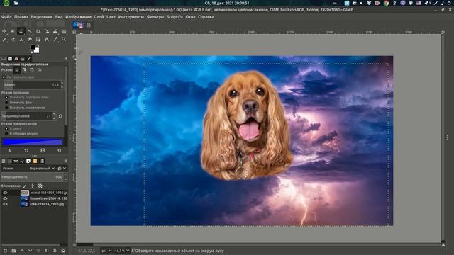Open the 'Инструменты' menu
The height and width of the screenshot is (255, 454).
pyautogui.click(x=131, y=17)
